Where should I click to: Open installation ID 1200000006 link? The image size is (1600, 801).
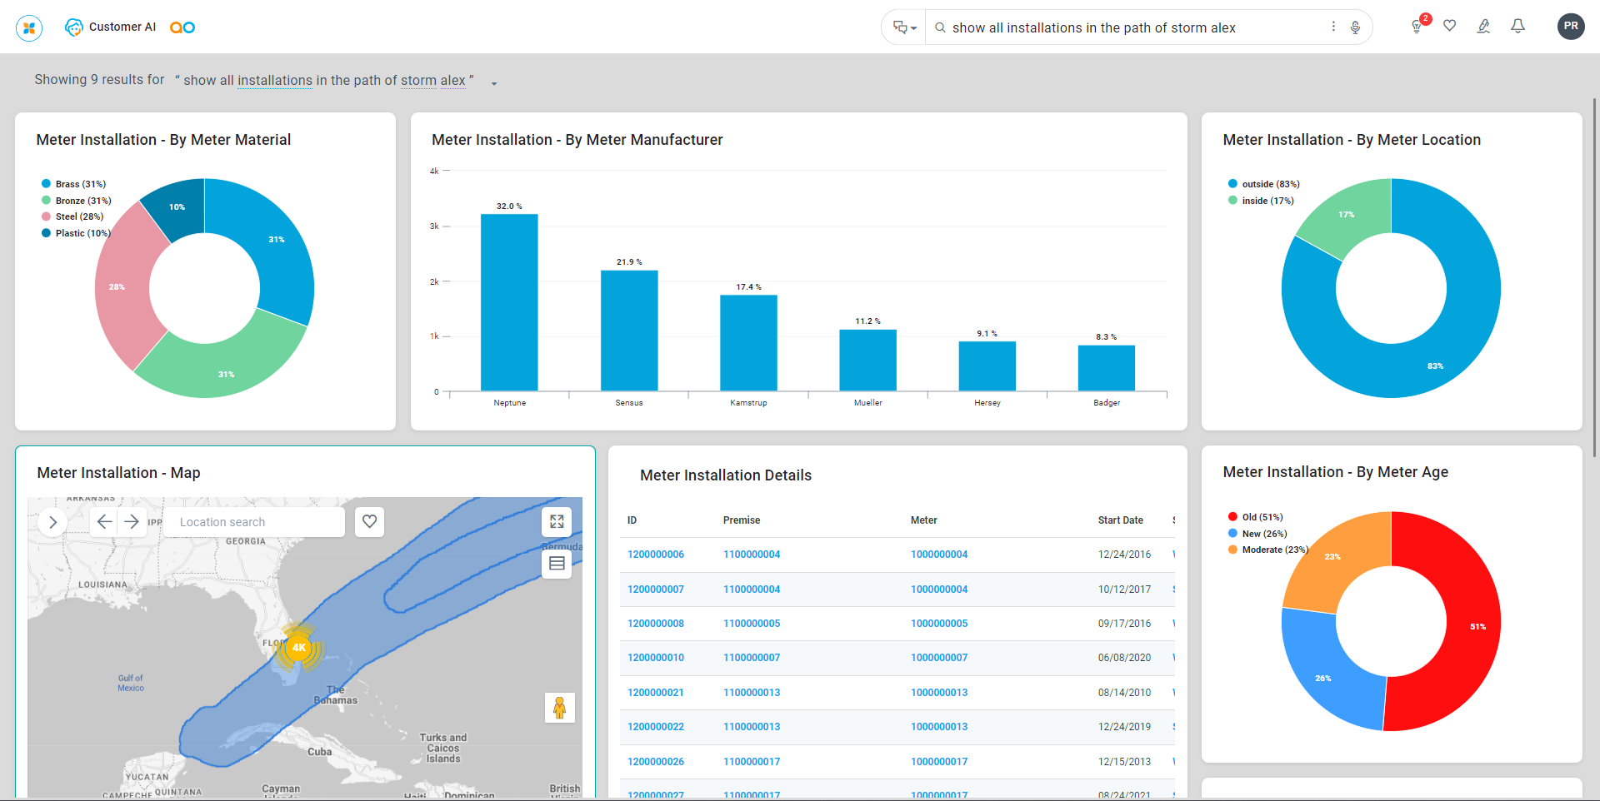(656, 555)
